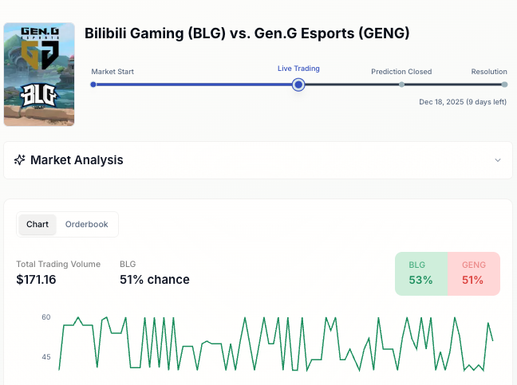
Task: Click the Resolution label
Action: click(489, 72)
